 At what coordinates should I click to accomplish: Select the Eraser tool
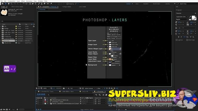[45, 4]
